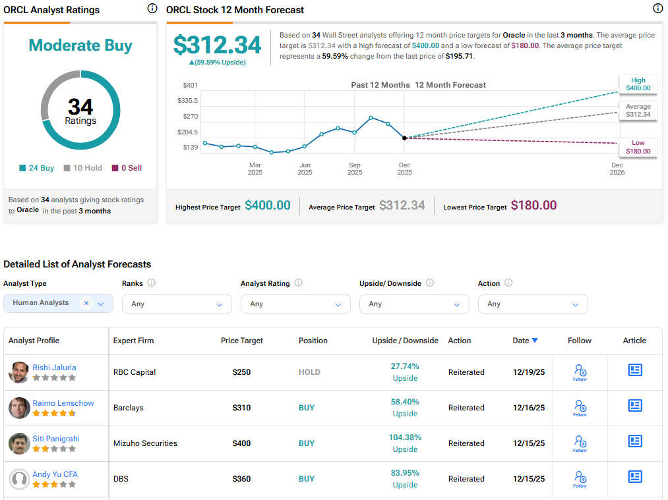Viewport: 668px width, 500px height.
Task: Open Siti Panigrahi's analyst profile link
Action: 57,439
